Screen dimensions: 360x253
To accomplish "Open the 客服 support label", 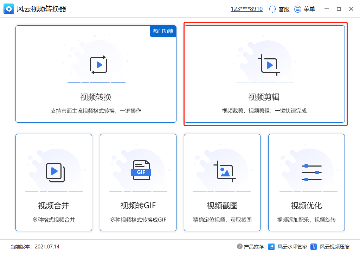I will [284, 9].
